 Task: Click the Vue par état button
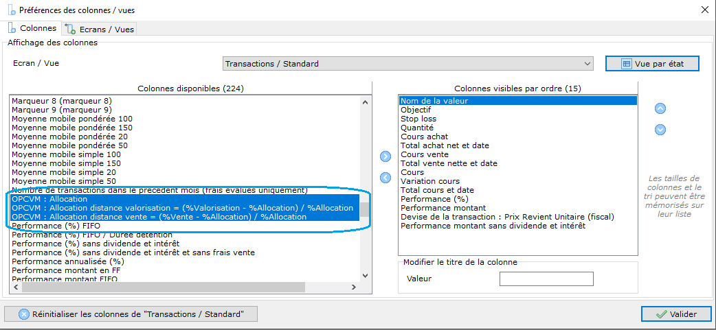[653, 64]
